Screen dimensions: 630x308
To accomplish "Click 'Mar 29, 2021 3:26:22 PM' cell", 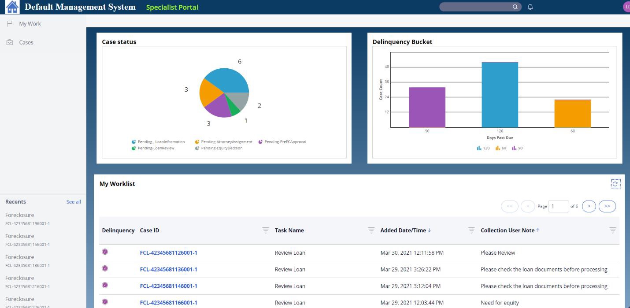I will (410, 269).
